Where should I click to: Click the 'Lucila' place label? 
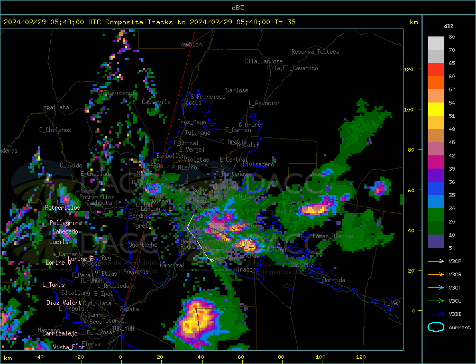[x=59, y=242]
